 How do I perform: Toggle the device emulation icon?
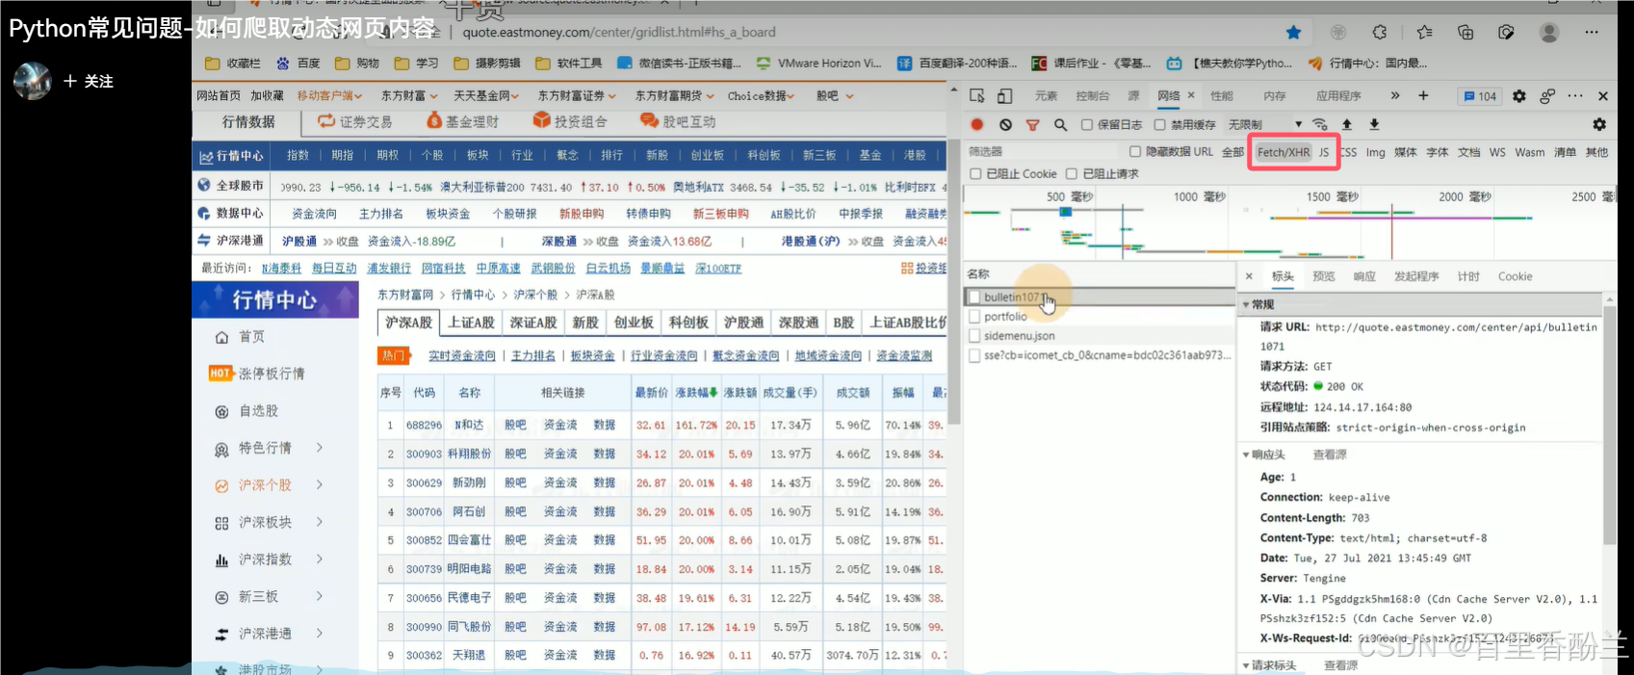point(1004,95)
